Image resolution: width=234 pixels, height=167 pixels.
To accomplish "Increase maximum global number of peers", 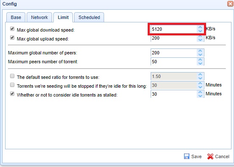I will 200,51.
